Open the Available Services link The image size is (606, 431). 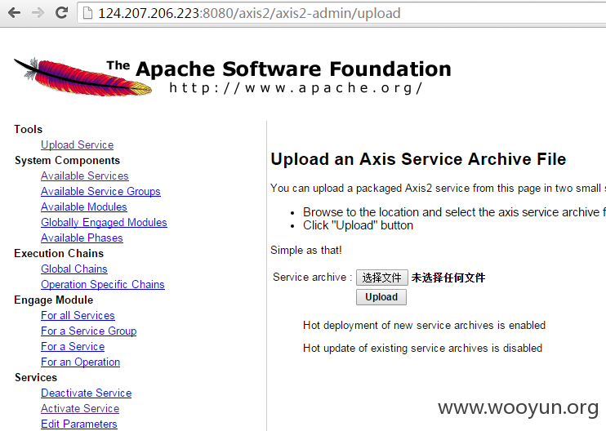point(85,176)
